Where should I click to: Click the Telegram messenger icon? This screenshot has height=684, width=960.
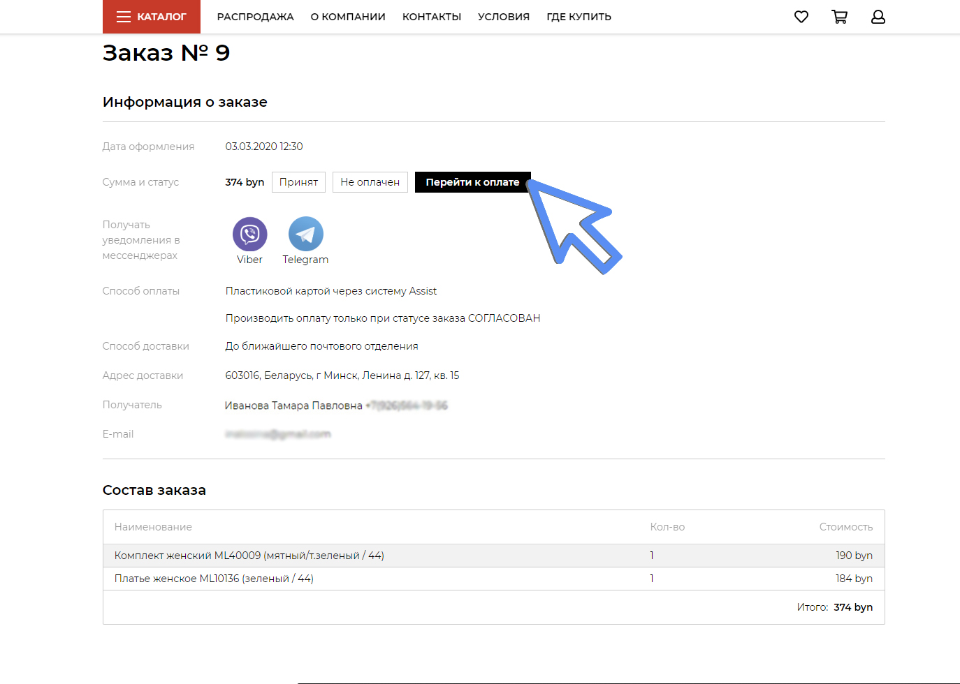click(x=306, y=234)
